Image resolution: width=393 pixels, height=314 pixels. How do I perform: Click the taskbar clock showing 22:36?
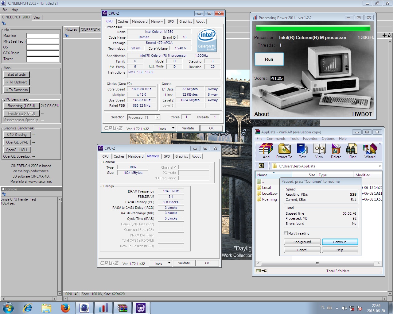point(376,308)
